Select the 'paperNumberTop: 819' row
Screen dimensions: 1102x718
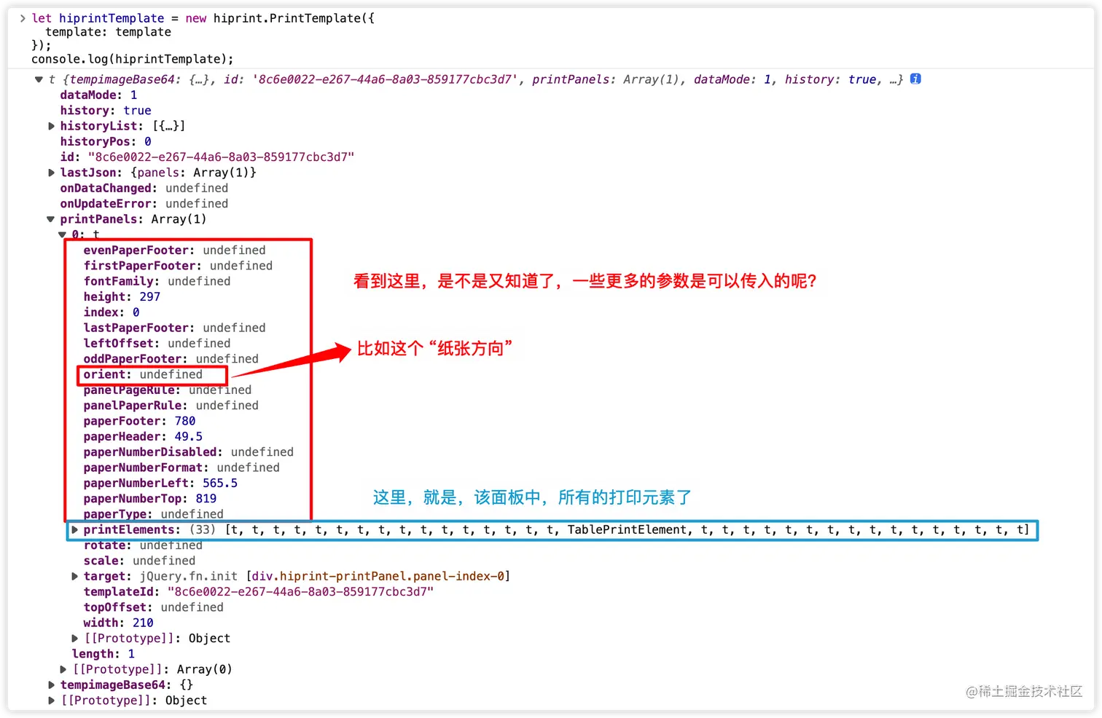(150, 499)
